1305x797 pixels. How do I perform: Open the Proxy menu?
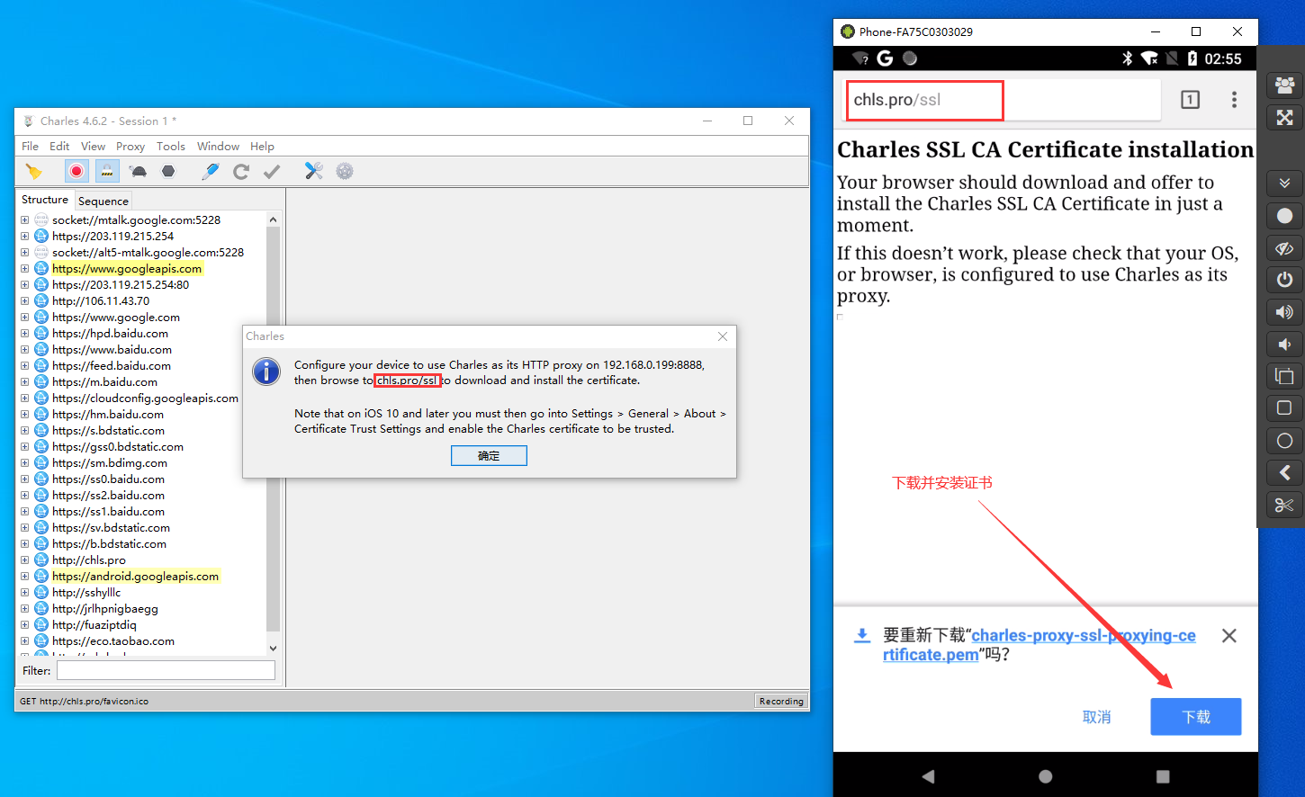(x=130, y=146)
